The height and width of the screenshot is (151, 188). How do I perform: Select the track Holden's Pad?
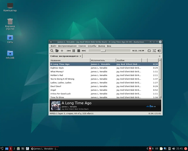point(104,75)
